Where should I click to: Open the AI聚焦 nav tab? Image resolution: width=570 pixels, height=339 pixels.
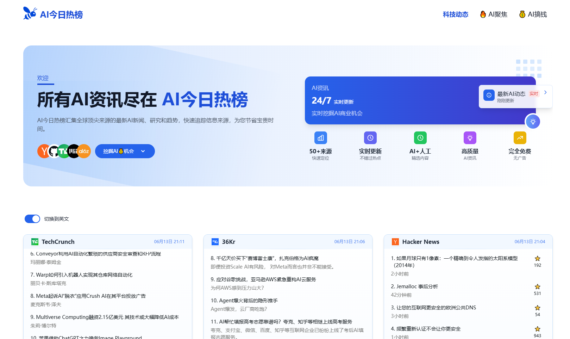[494, 14]
